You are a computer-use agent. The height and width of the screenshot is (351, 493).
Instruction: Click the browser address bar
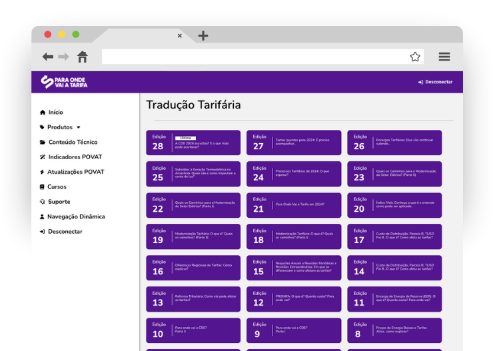[253, 57]
